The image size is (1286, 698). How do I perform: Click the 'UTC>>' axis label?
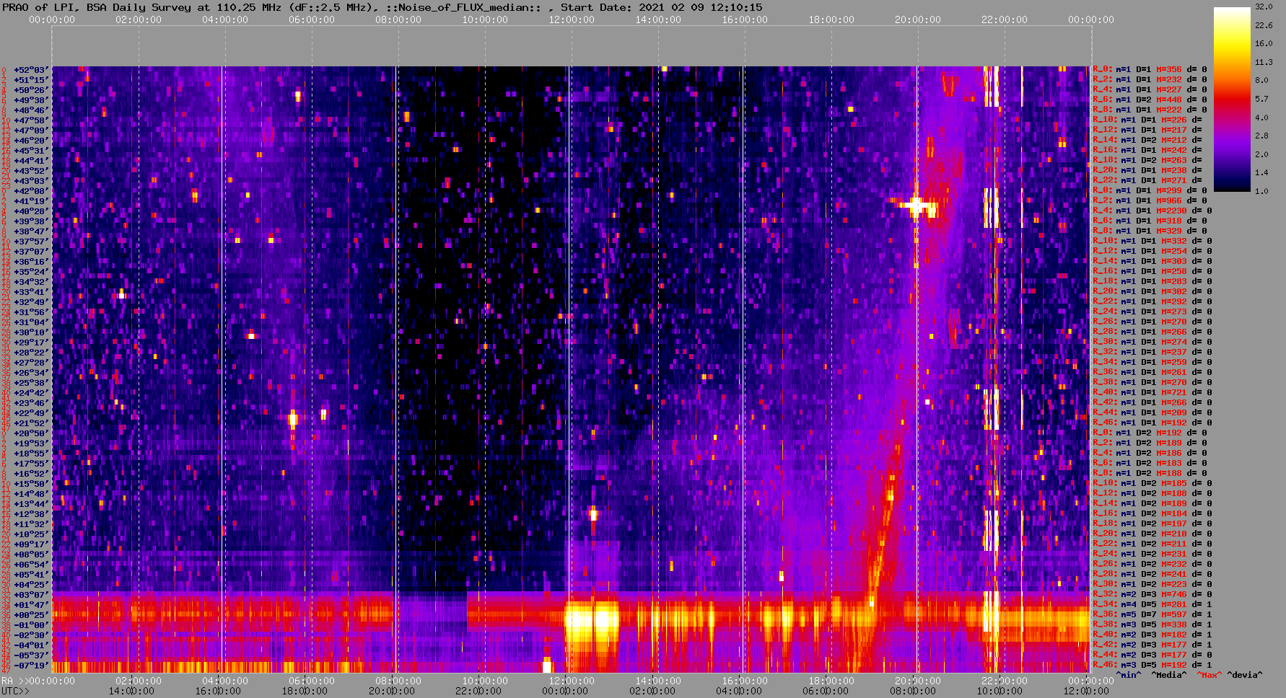coord(16,691)
